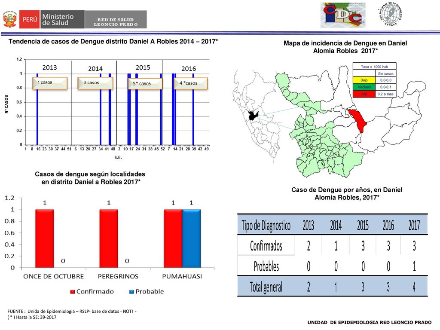Click the red ONCE DE OCTUBRE bar
The height and width of the screenshot is (330, 440).
click(45, 238)
